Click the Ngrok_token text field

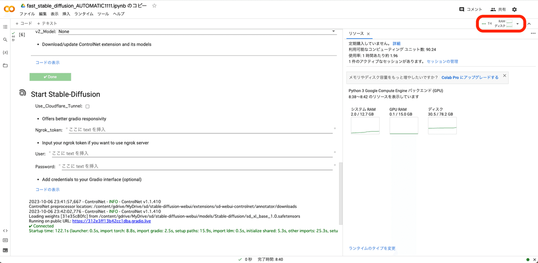tap(200, 130)
